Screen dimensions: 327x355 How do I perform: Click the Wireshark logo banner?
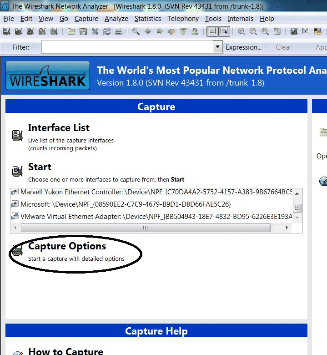pos(48,76)
